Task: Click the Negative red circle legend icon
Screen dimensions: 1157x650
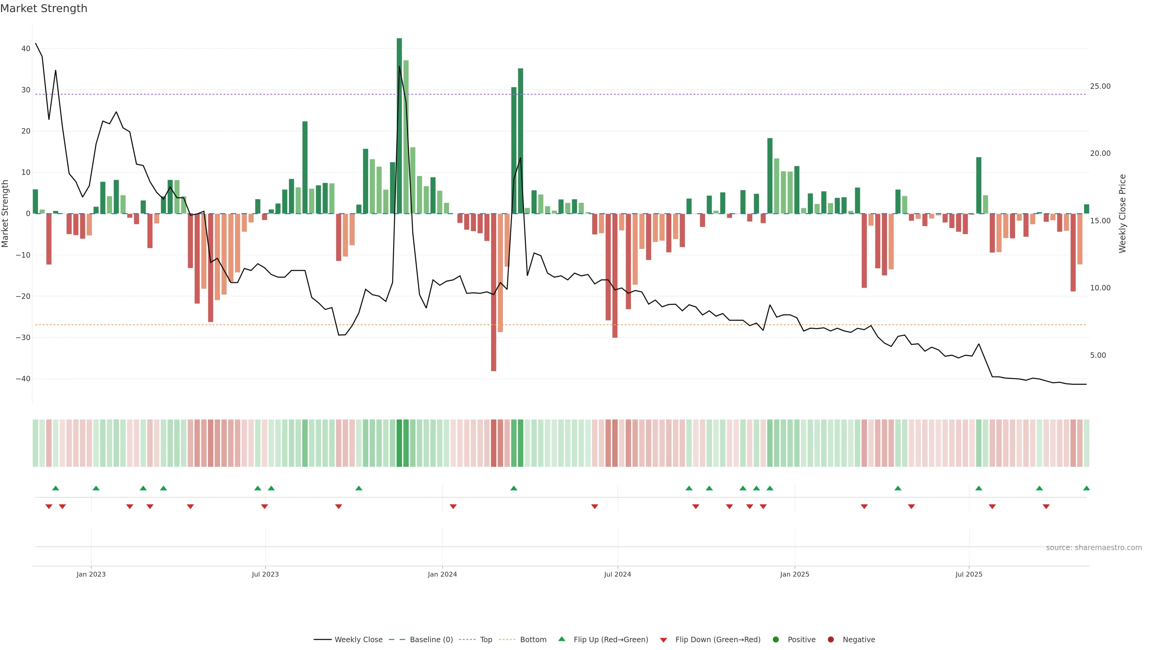Action: (x=830, y=640)
